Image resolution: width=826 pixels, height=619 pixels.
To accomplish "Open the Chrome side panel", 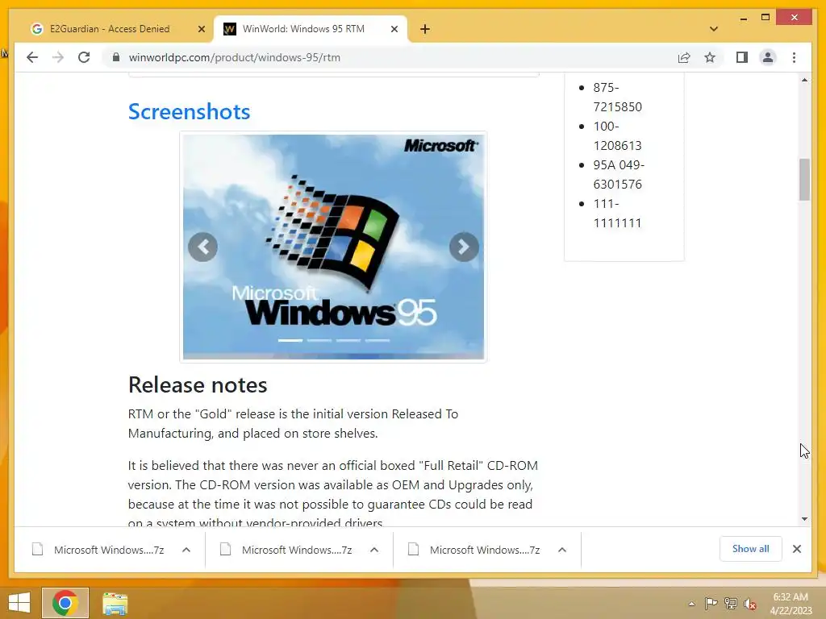I will pos(742,57).
